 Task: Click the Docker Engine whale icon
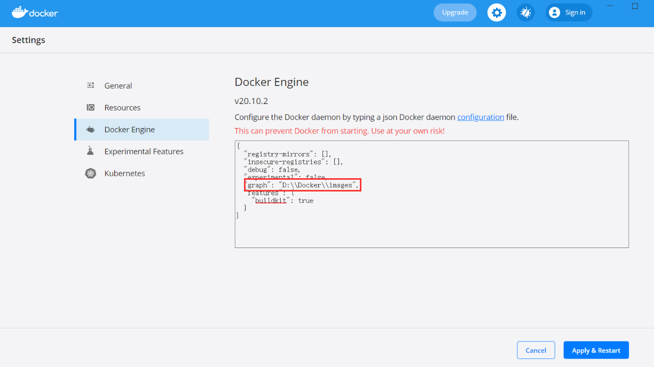91,130
